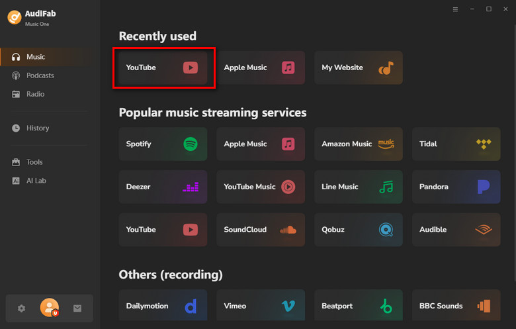Open the Dailymotion recording card
Screen dimensions: 516x329
pyautogui.click(x=163, y=305)
